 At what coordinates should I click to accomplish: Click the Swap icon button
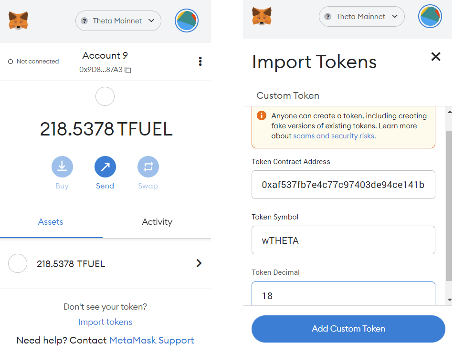click(148, 167)
